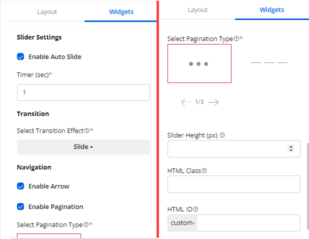The image size is (309, 239).
Task: Toggle the Enable Pagination checkbox
Action: [21, 206]
